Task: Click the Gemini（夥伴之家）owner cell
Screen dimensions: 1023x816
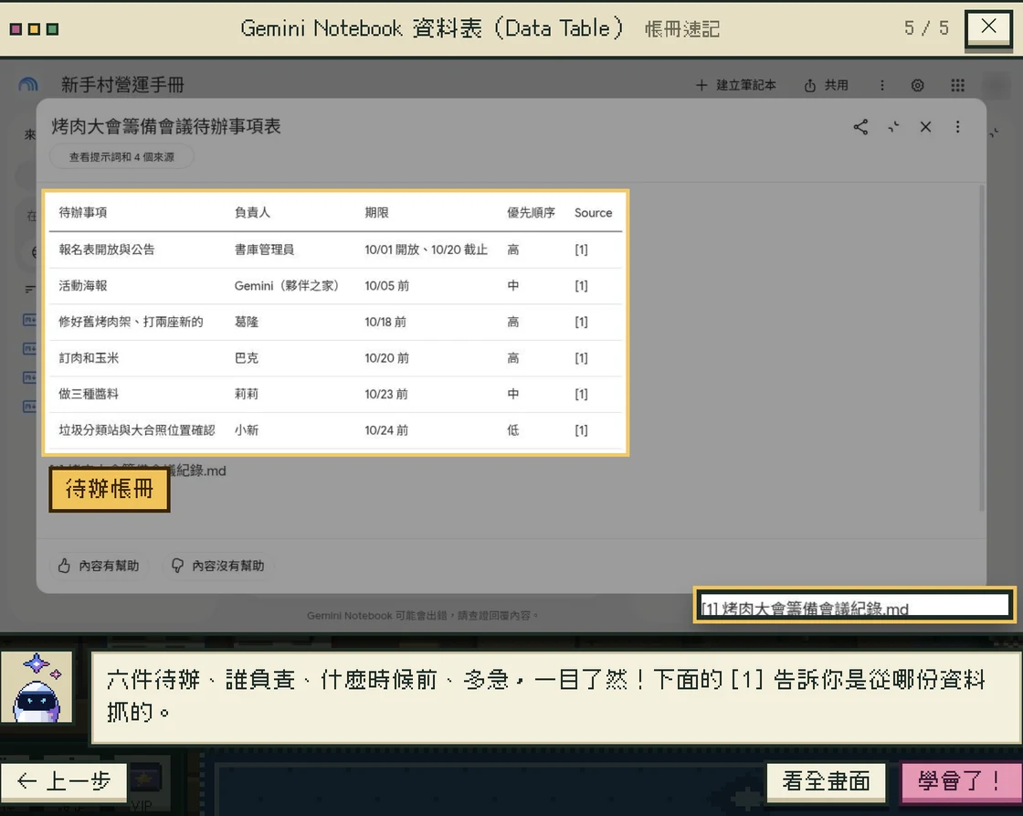Action: [287, 285]
